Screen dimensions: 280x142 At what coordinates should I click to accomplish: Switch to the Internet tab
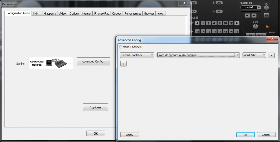coord(86,13)
